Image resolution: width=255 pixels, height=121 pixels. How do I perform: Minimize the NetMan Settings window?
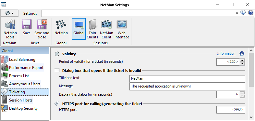coord(218,5)
